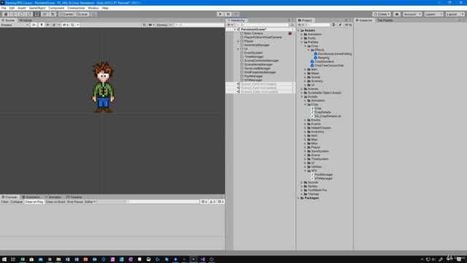Collapse the PersistentScene hierarchy arrow
The height and width of the screenshot is (263, 467).
235,29
